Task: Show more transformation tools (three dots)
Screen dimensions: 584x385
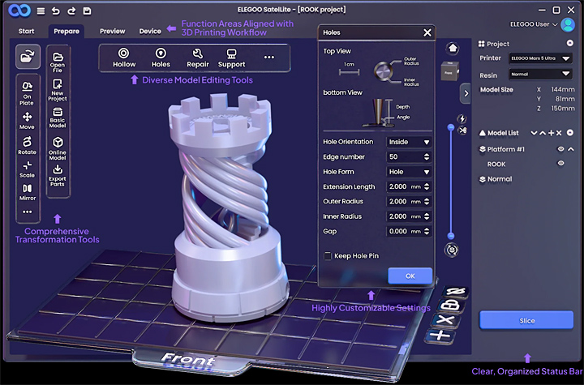Action: (x=27, y=212)
